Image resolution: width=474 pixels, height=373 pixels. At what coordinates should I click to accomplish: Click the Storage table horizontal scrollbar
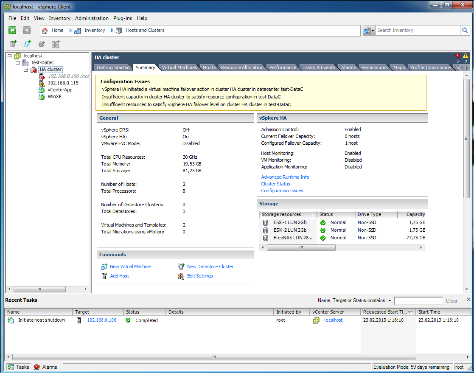point(301,247)
